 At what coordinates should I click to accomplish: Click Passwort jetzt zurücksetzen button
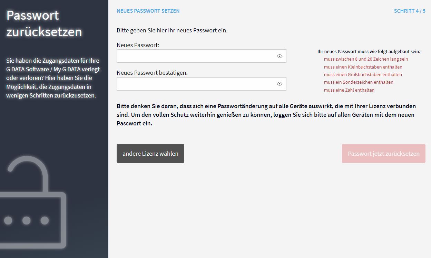(x=384, y=154)
